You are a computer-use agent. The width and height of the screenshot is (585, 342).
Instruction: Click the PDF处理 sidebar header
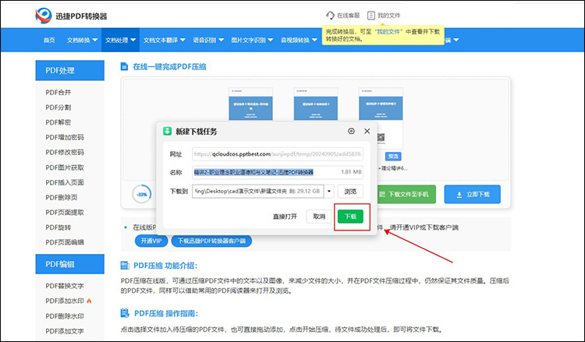tap(69, 70)
